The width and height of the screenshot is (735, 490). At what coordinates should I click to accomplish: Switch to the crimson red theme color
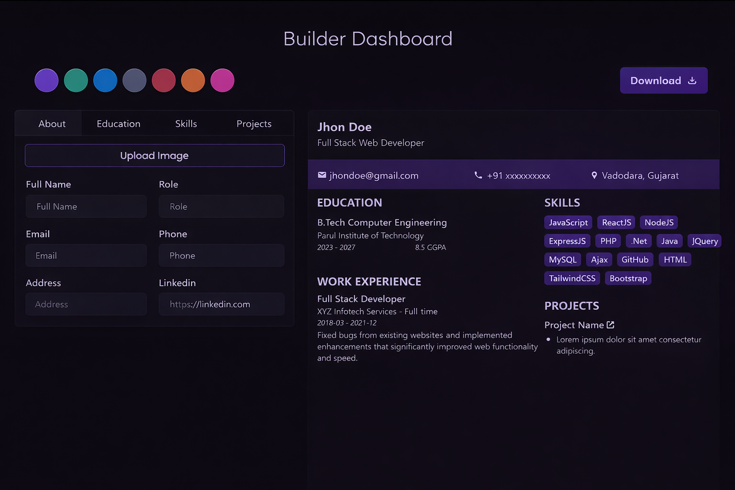(x=164, y=80)
